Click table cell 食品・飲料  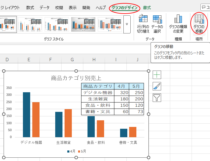98,105
